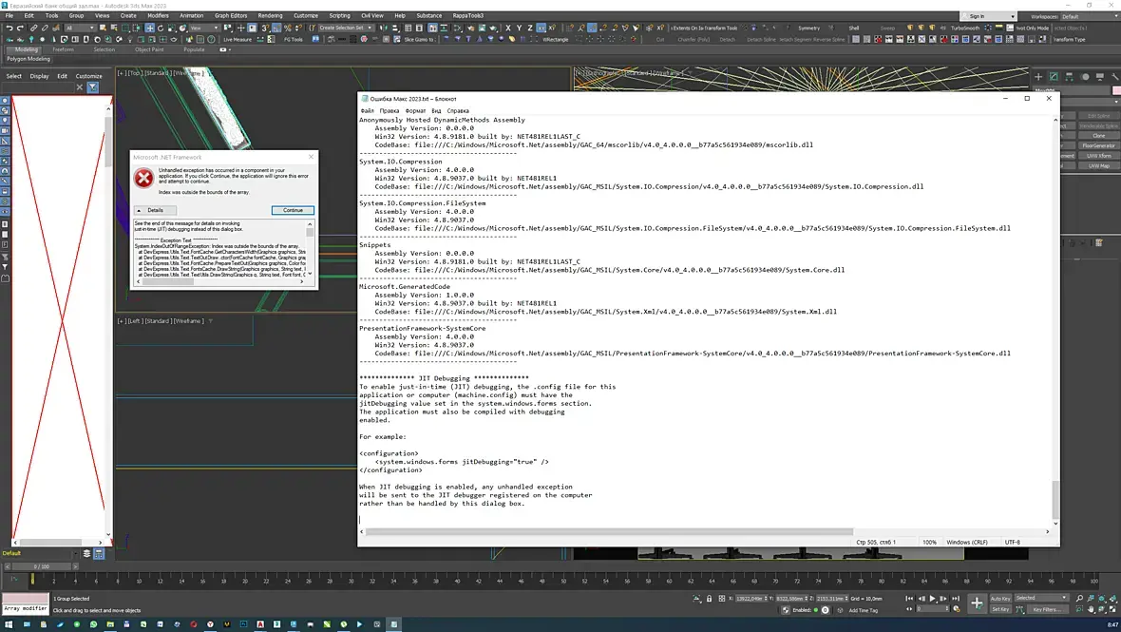
Task: Open the Hierarchy command panel tab
Action: click(1070, 76)
